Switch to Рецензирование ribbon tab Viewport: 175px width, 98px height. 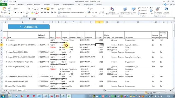pyautogui.click(x=68, y=5)
